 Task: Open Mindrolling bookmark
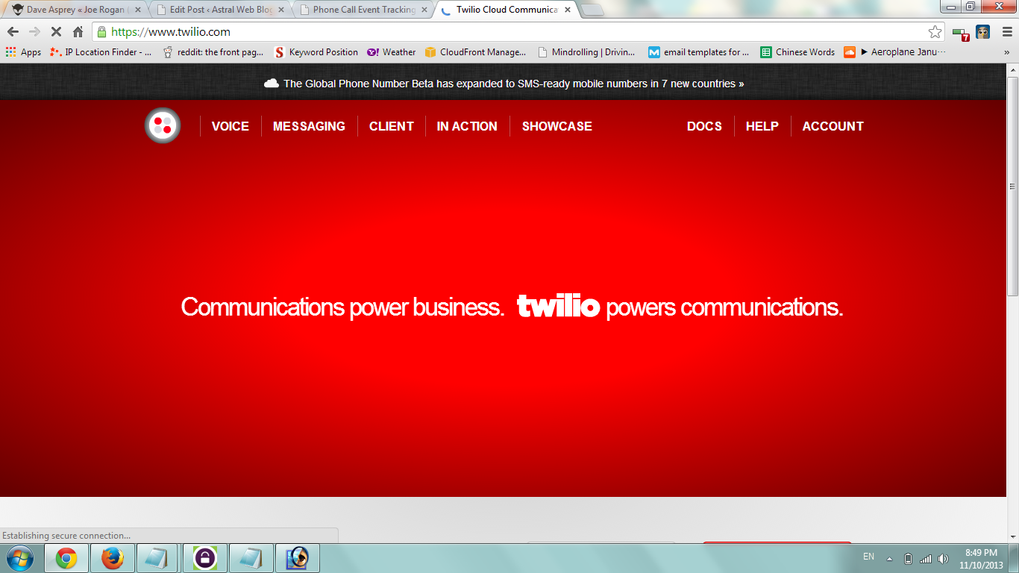[586, 52]
